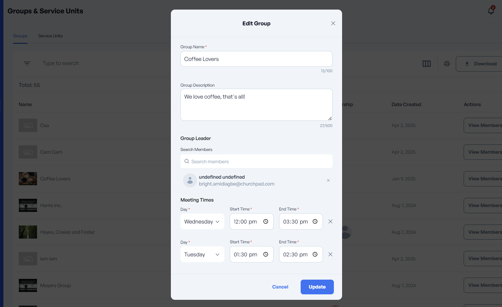Close the Edit Group dialog
The height and width of the screenshot is (307, 502).
333,23
